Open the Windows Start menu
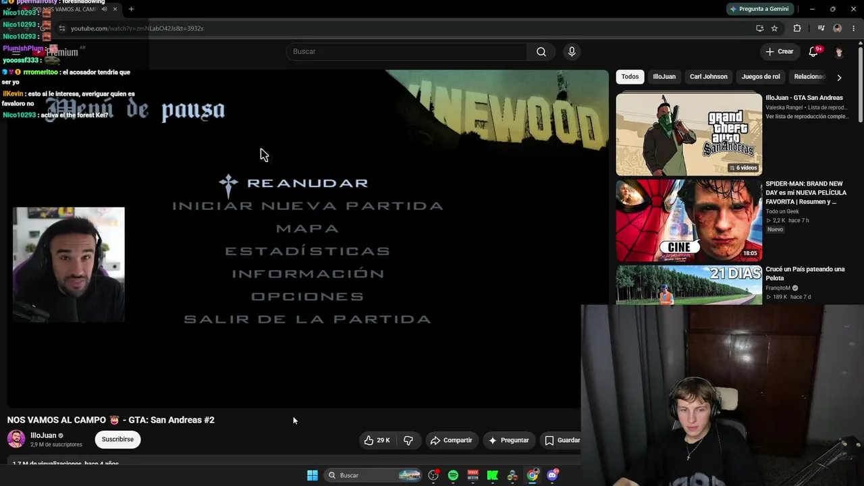This screenshot has height=486, width=864. (313, 475)
